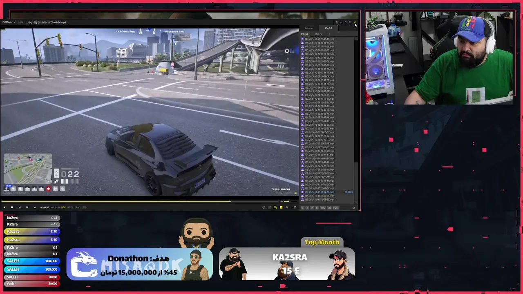The image size is (523, 294).
Task: Switch to the Browser tab
Action: pyautogui.click(x=309, y=28)
